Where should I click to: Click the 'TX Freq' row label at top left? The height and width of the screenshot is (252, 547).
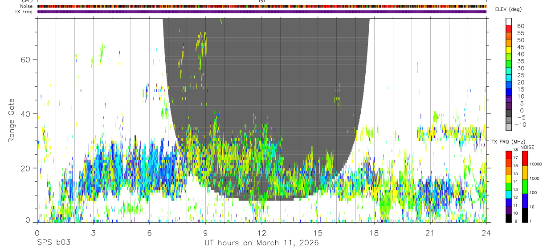pyautogui.click(x=24, y=12)
